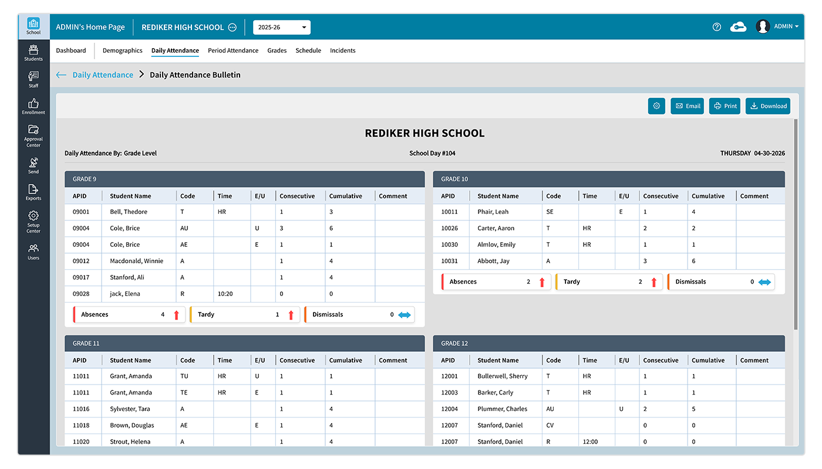
Task: Click the school options ellipsis icon
Action: 232,28
